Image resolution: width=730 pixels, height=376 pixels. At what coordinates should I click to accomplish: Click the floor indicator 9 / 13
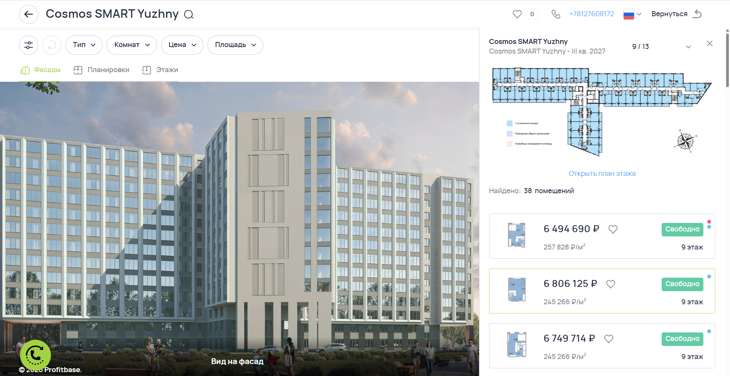pyautogui.click(x=640, y=47)
